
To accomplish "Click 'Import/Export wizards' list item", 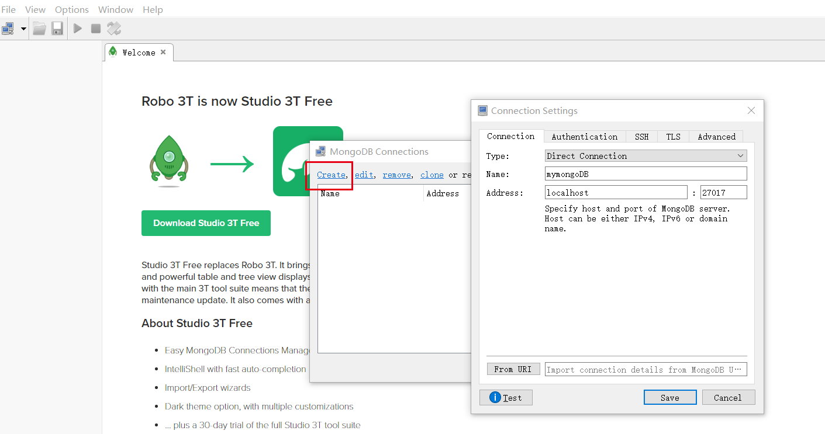I will click(x=208, y=388).
